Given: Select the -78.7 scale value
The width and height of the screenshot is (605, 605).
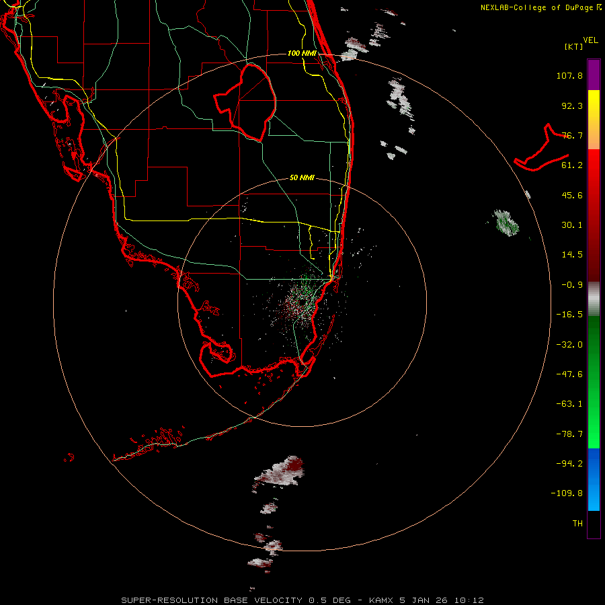Looking at the screenshot, I should point(569,434).
